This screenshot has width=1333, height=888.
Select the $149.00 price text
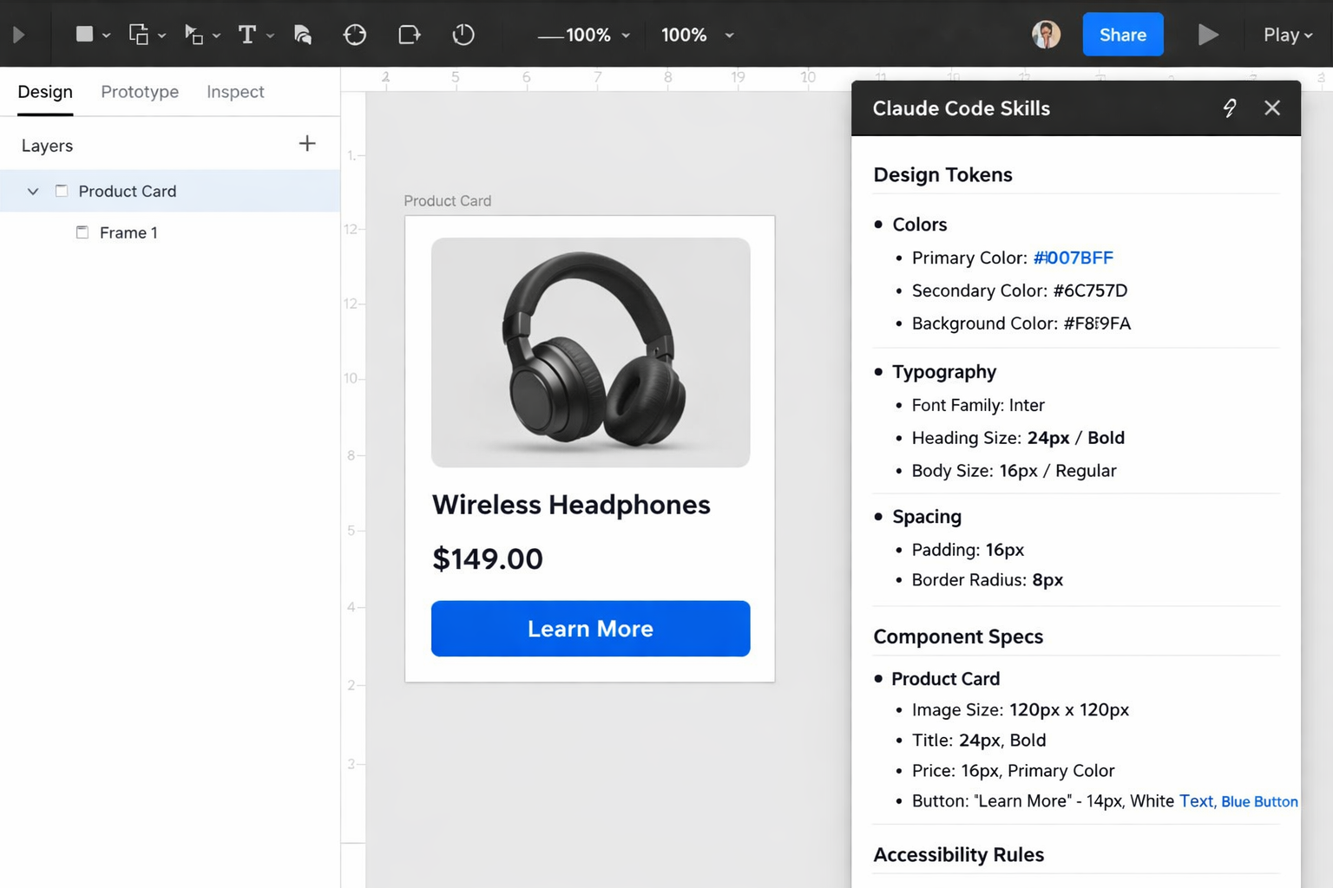(488, 558)
